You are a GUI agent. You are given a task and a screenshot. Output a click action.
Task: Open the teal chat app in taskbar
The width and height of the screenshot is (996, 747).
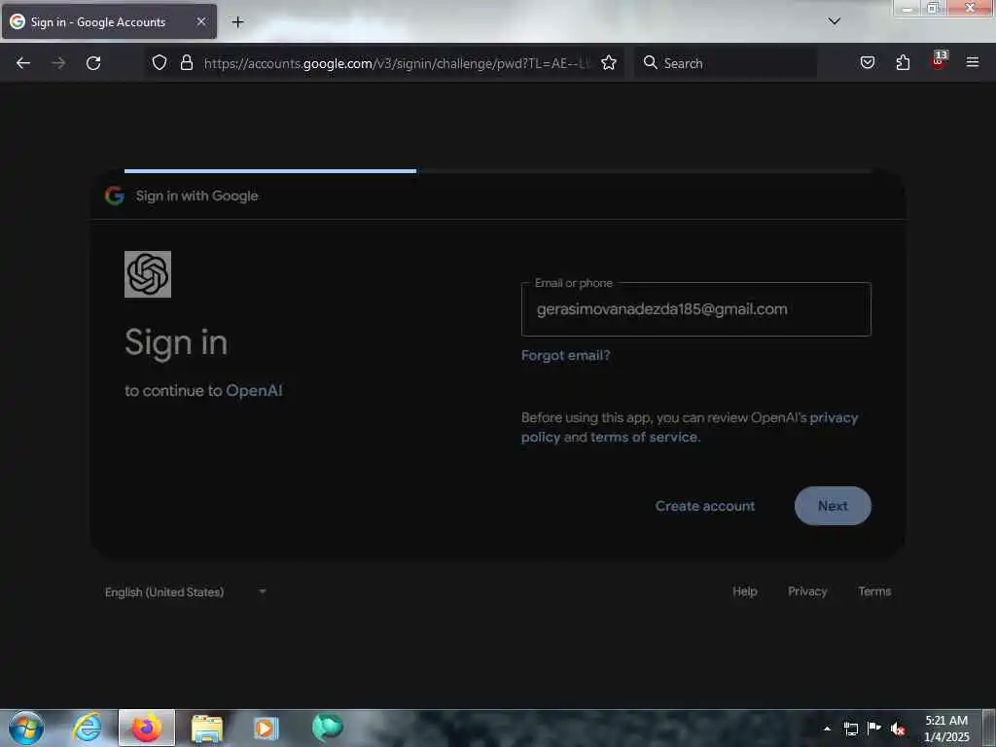(327, 727)
